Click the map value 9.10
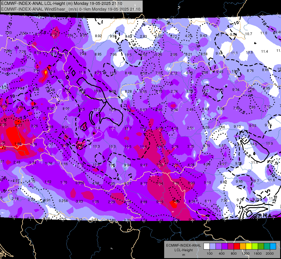The image size is (281, 259). 160,202
